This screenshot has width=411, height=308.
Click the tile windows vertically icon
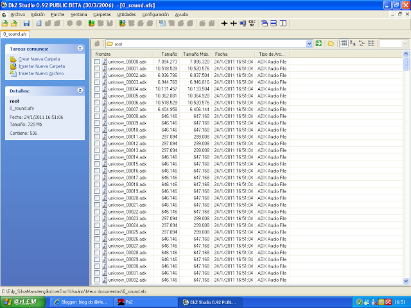pyautogui.click(x=283, y=23)
